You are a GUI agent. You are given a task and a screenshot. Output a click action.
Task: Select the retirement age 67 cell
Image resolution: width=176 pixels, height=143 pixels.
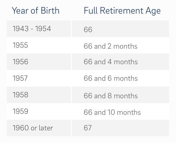click(x=121, y=128)
